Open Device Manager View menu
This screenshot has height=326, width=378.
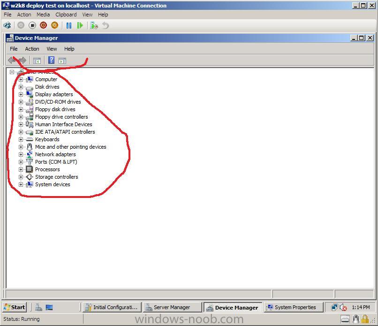pyautogui.click(x=52, y=49)
